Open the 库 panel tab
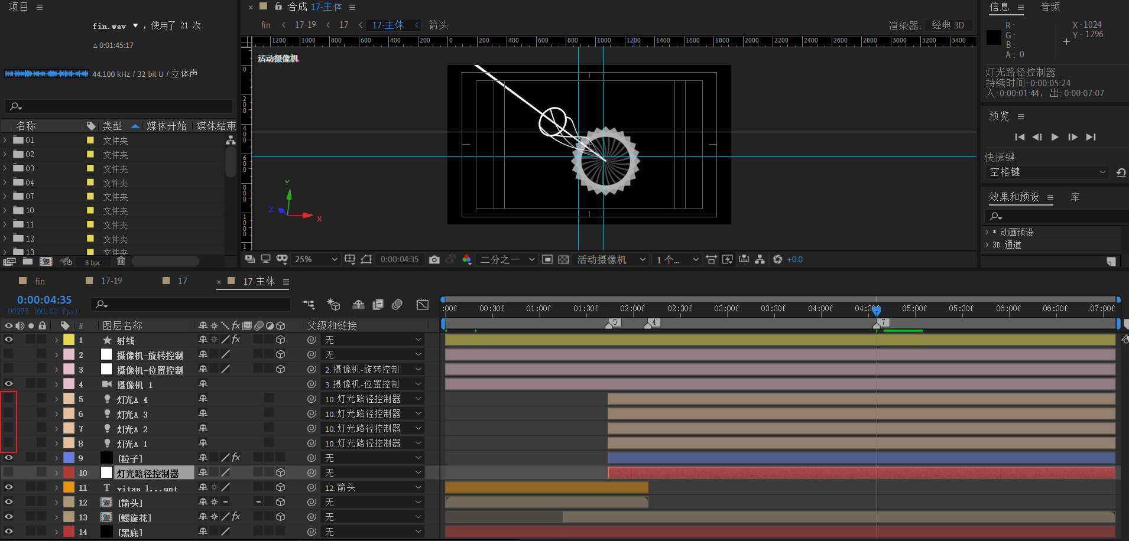This screenshot has width=1129, height=541. pyautogui.click(x=1075, y=197)
